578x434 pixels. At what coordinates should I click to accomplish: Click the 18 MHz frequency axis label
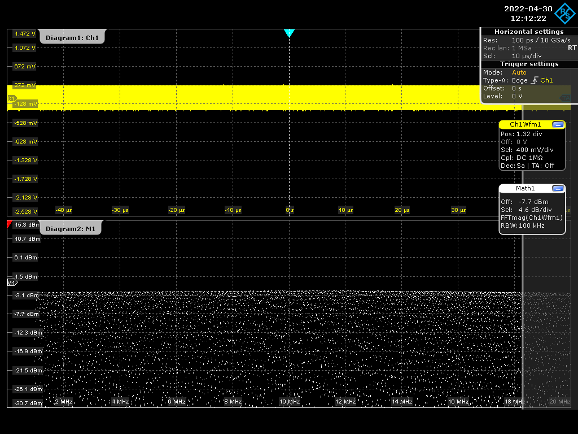[514, 402]
